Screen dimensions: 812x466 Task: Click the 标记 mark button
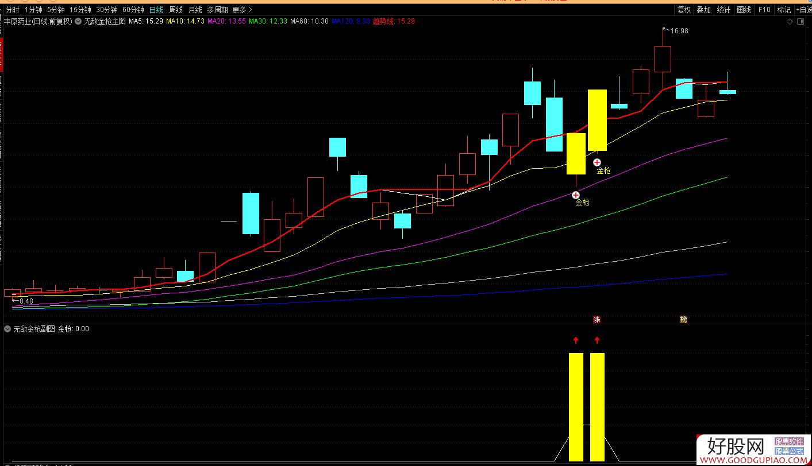(x=784, y=10)
